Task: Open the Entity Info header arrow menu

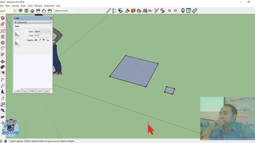Action: point(51,22)
